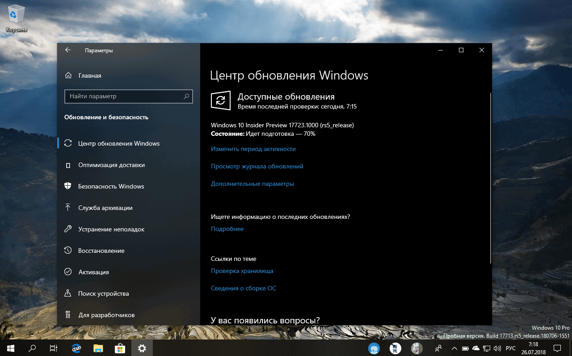
Task: Open Активация page via checkmark icon
Action: pos(68,272)
